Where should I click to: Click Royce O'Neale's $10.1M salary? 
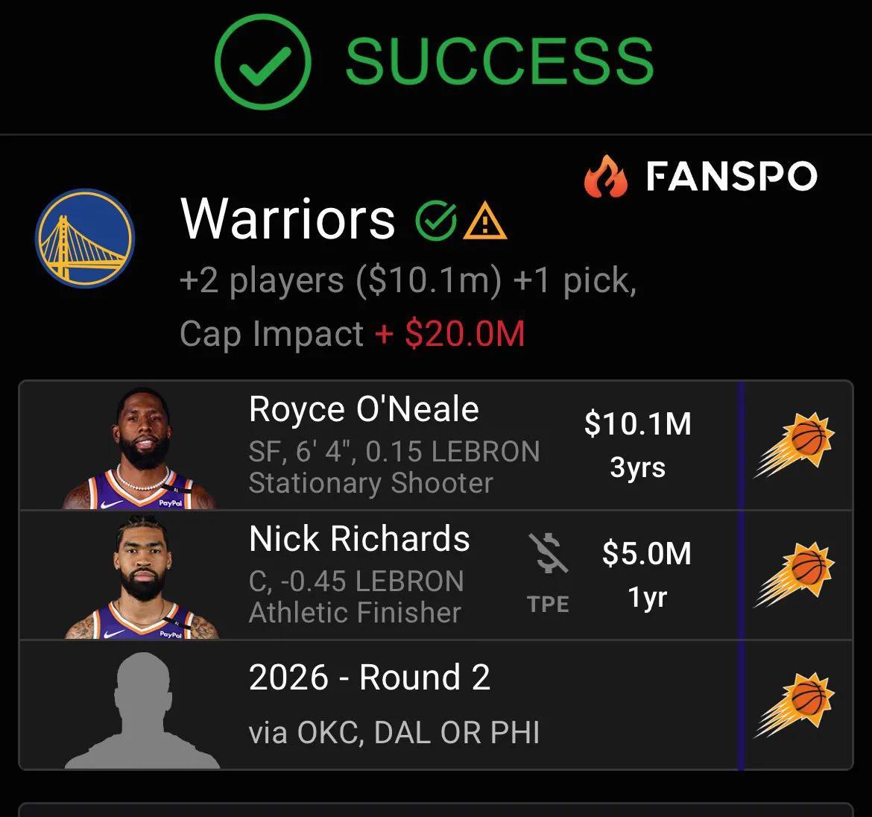pos(638,423)
